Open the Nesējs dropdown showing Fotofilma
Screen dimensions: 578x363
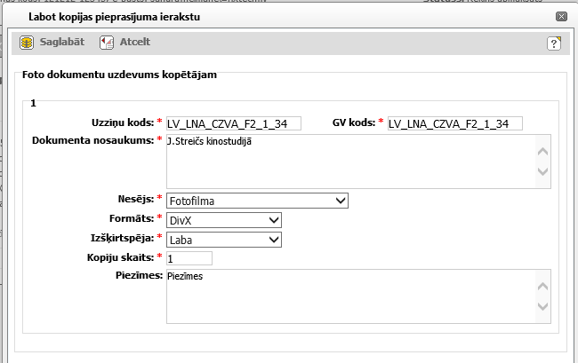(257, 201)
